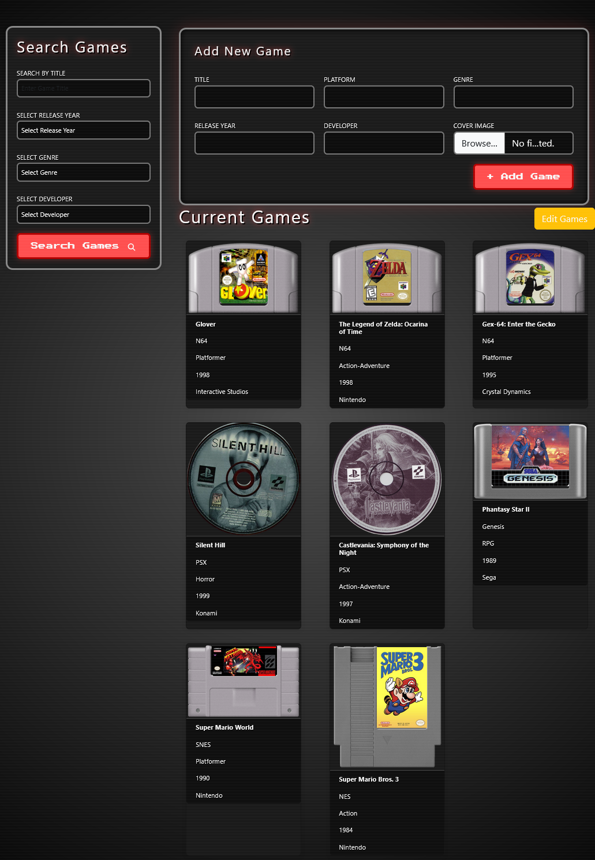Click the Super Mario Bros. 3 title
The width and height of the screenshot is (595, 860).
tap(369, 779)
